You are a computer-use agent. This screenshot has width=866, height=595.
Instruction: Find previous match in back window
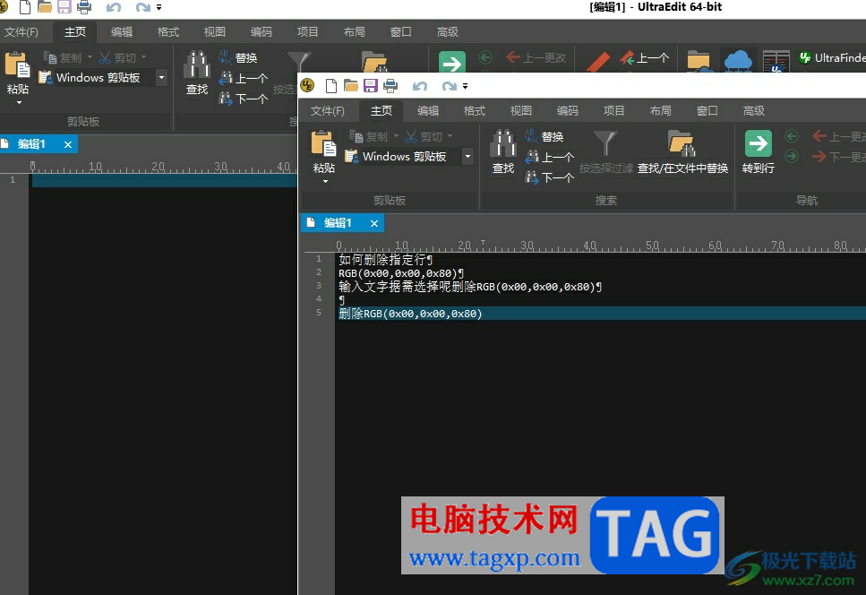point(244,78)
